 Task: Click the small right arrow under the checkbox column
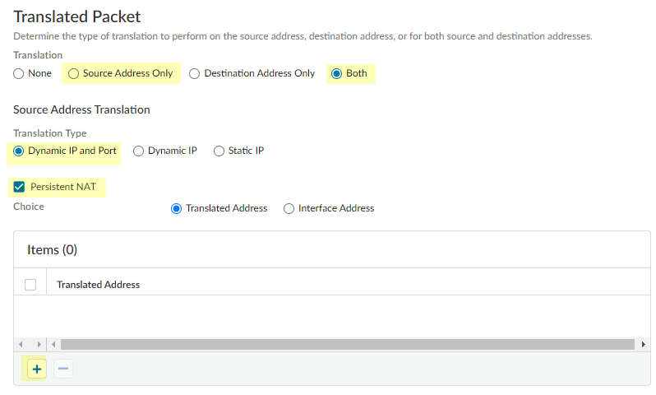click(x=38, y=344)
